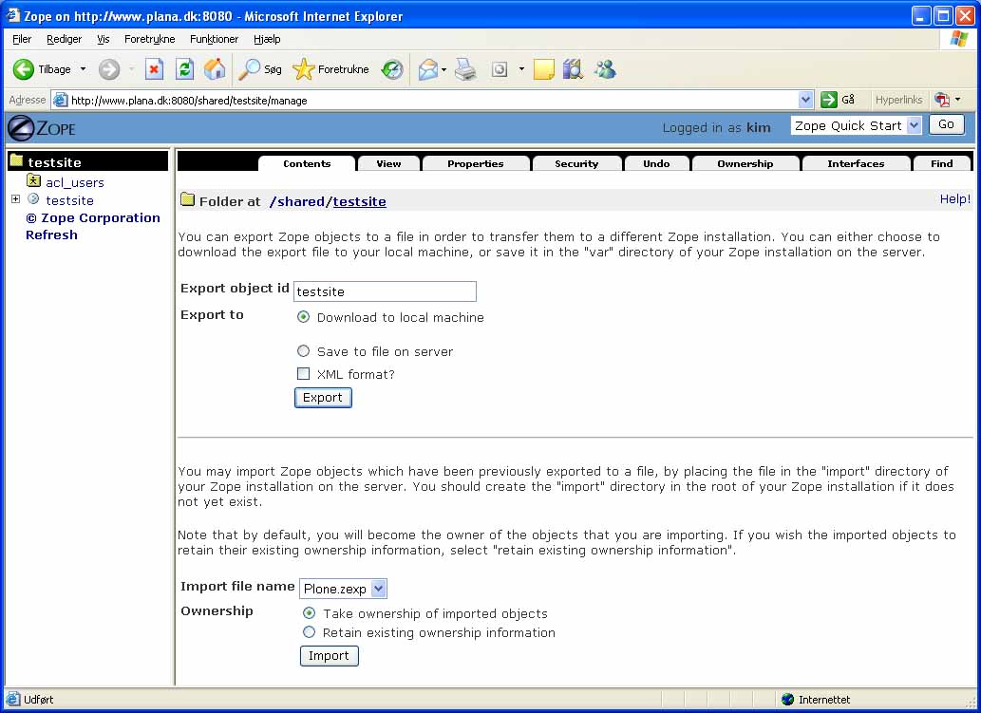Switch to the Security tab
The width and height of the screenshot is (981, 713).
click(x=576, y=163)
